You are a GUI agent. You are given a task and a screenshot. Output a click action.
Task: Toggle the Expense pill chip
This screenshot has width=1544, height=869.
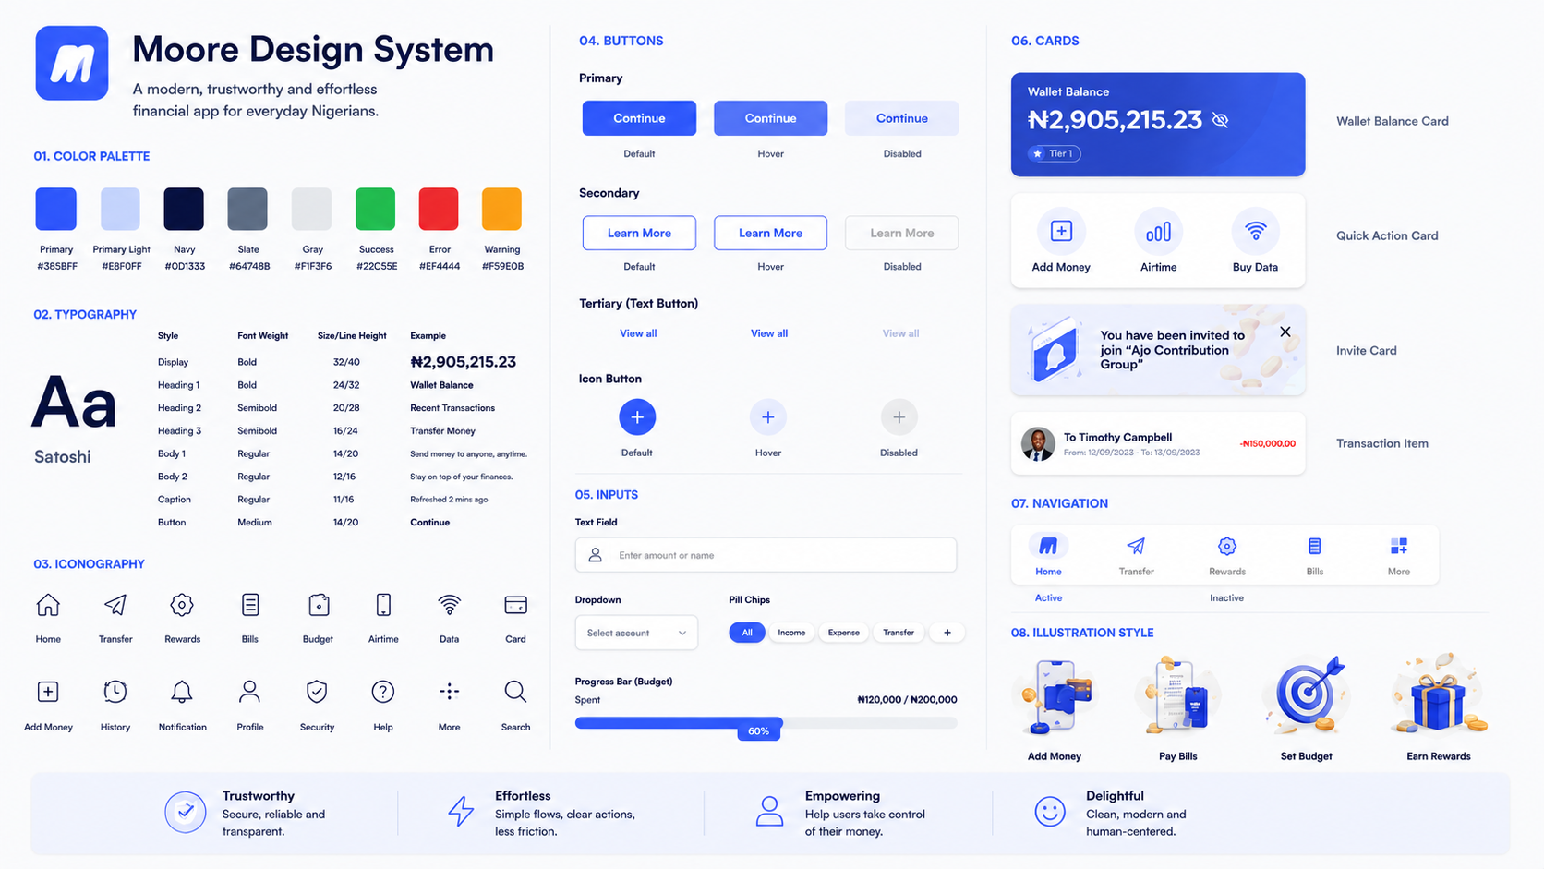click(x=843, y=633)
